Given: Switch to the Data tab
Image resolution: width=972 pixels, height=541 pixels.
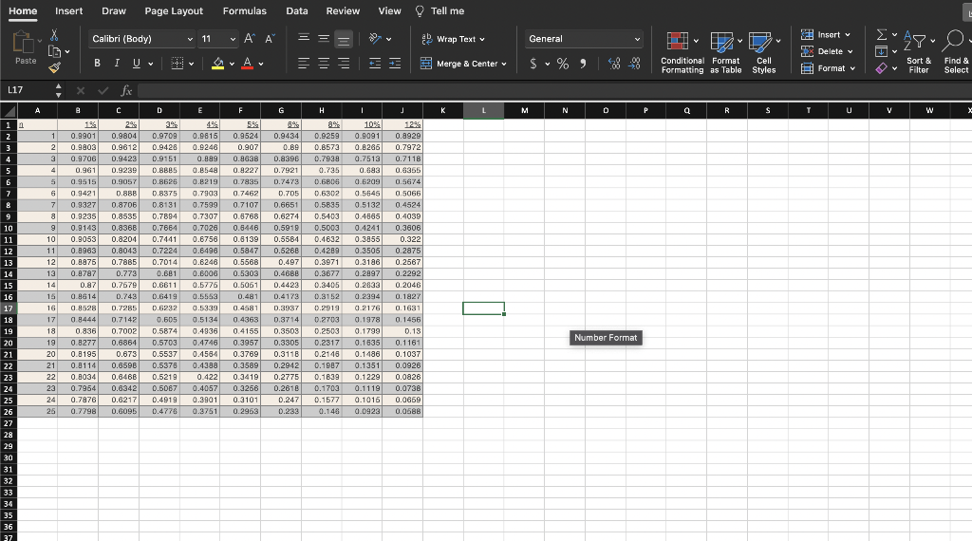Looking at the screenshot, I should coord(297,11).
